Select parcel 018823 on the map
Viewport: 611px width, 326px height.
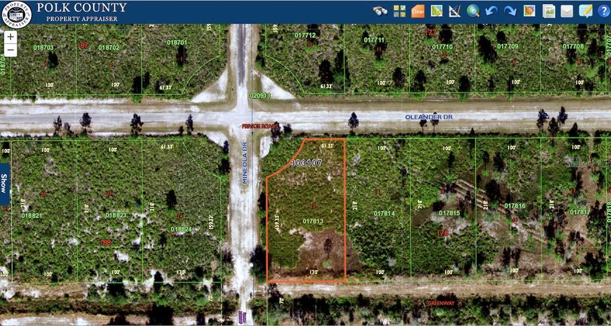116,215
